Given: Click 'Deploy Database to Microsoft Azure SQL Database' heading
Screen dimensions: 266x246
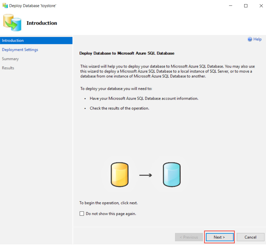Looking at the screenshot, I should (127, 53).
